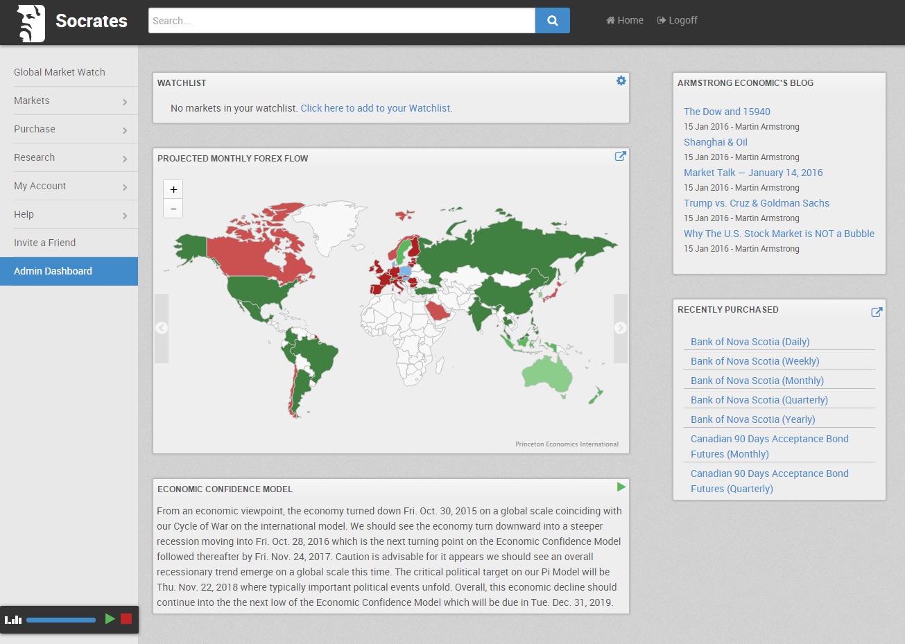Viewport: 905px width, 644px height.
Task: Expand the Purchase sidebar menu
Action: coord(69,129)
